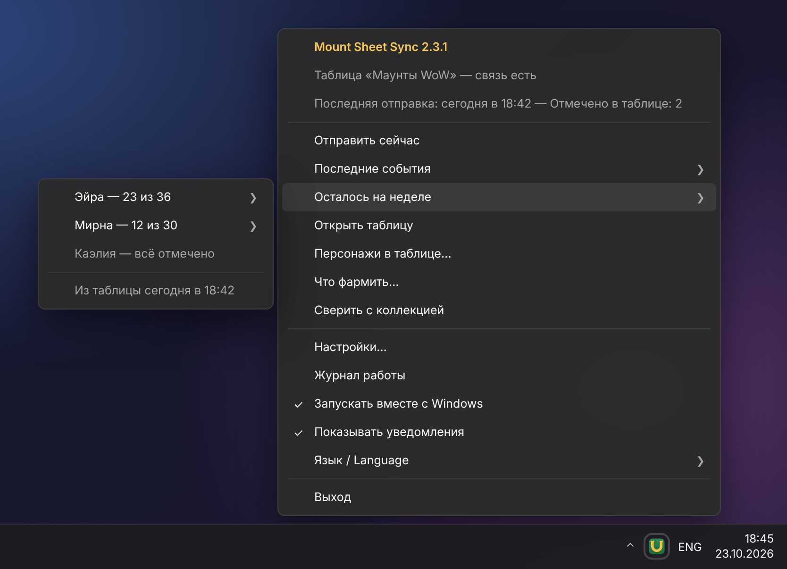Screen dimensions: 787x569
Task: Show hidden tray icons with the caret
Action: [x=630, y=545]
